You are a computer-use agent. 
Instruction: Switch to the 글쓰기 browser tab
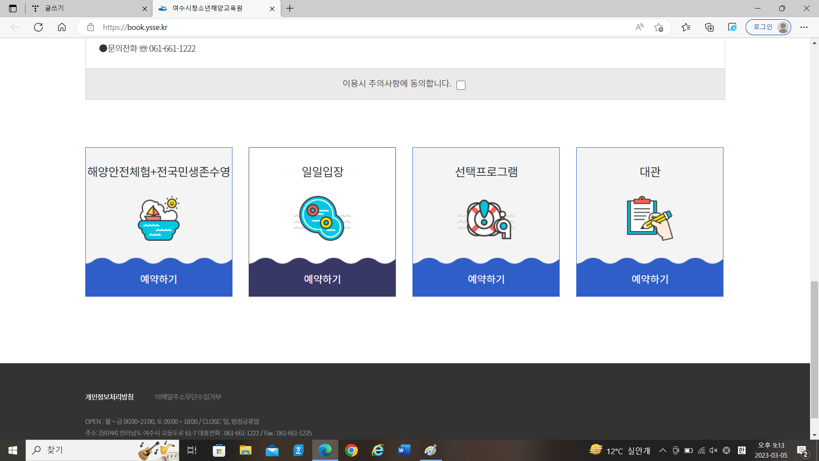point(88,9)
